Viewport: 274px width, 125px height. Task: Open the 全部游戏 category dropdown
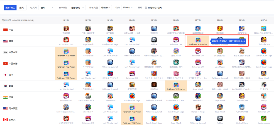point(77,8)
